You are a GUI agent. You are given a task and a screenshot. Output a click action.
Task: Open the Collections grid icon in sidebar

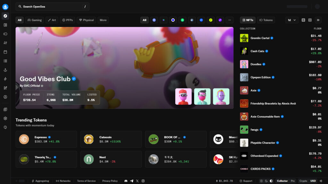click(x=5, y=25)
